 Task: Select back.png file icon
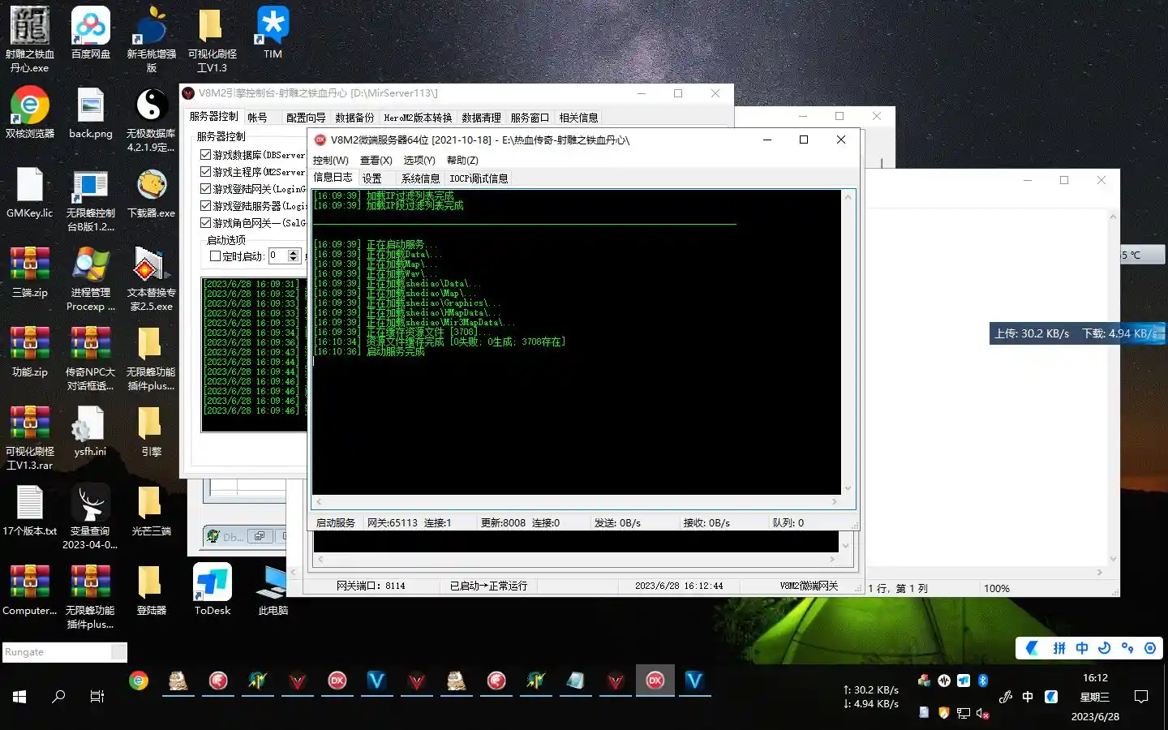click(x=91, y=112)
